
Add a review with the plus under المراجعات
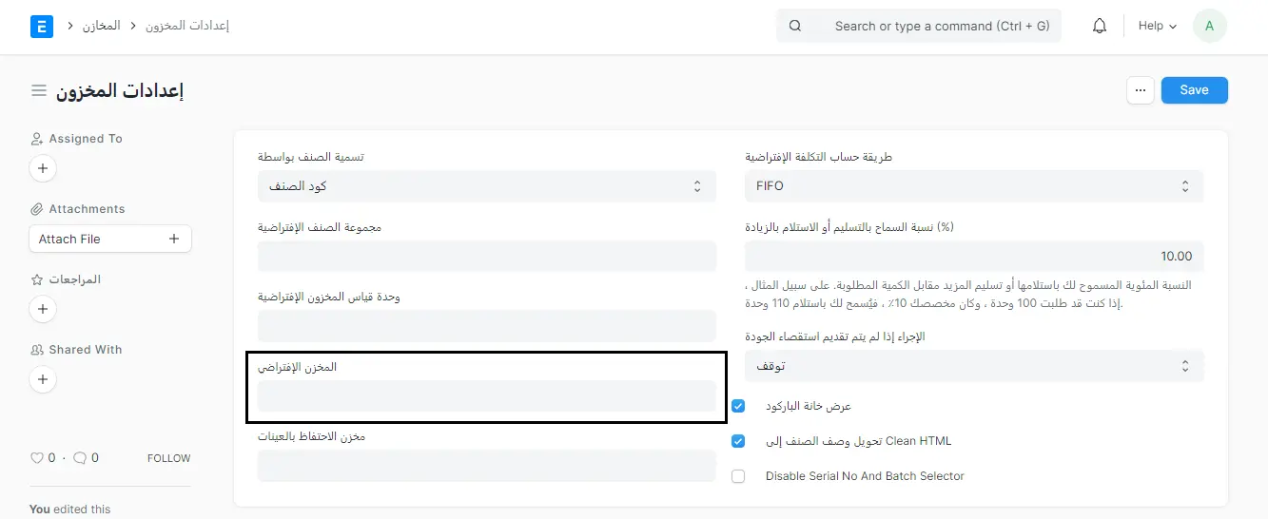tap(43, 309)
